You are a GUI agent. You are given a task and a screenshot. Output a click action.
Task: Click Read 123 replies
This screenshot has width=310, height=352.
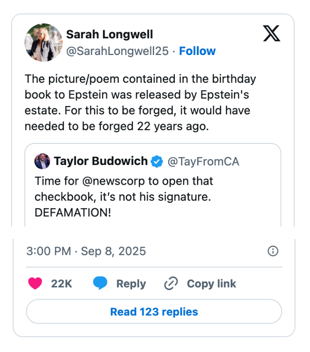(154, 312)
